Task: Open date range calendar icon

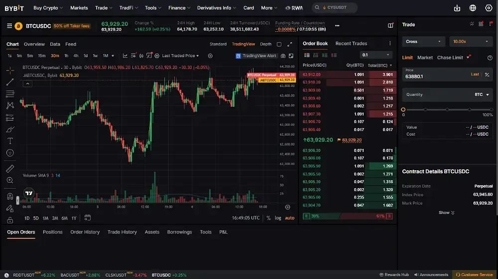Action: (87, 217)
